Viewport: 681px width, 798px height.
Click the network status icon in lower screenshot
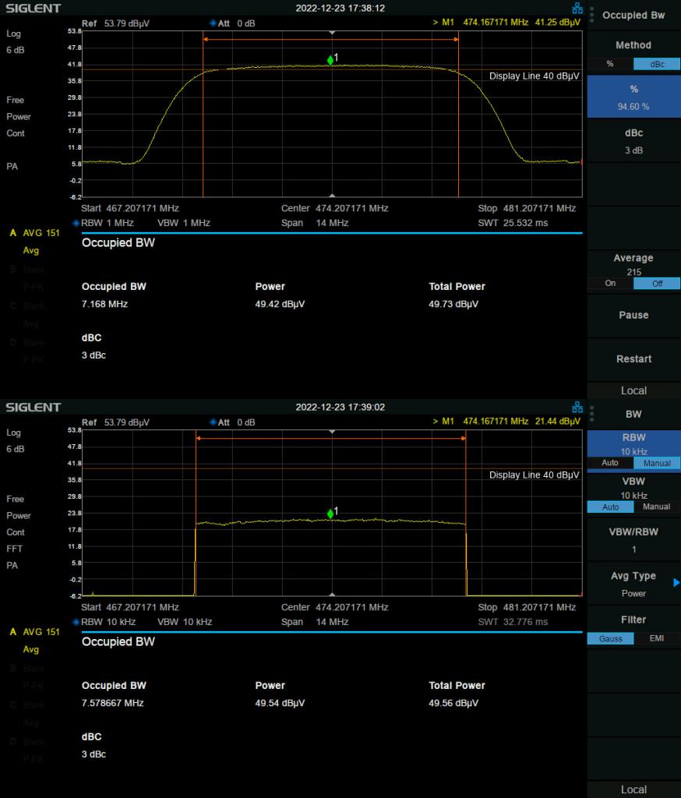click(577, 407)
